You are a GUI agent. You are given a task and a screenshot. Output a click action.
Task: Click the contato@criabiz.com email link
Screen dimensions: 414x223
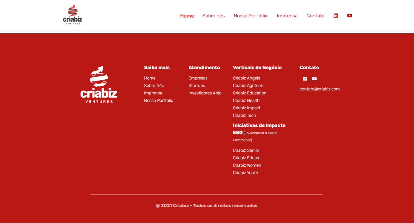(x=319, y=89)
